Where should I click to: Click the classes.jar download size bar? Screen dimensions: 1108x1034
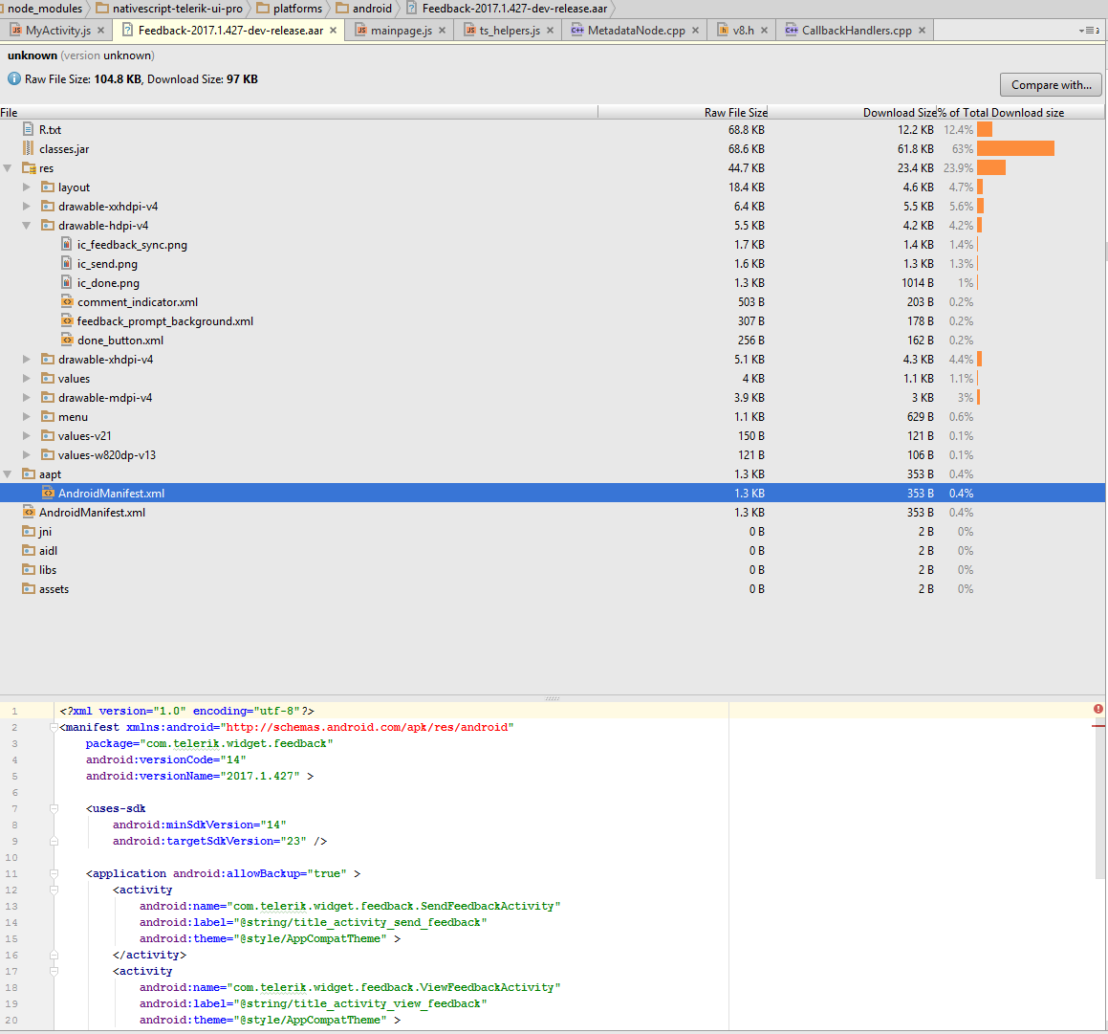pyautogui.click(x=1015, y=148)
